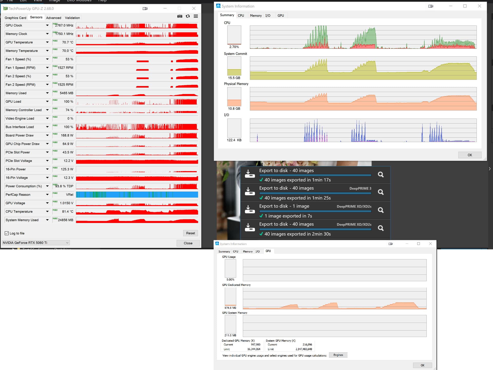Click magnifier for 2min 30s export
Viewport: 493px width, 370px height.
point(381,228)
